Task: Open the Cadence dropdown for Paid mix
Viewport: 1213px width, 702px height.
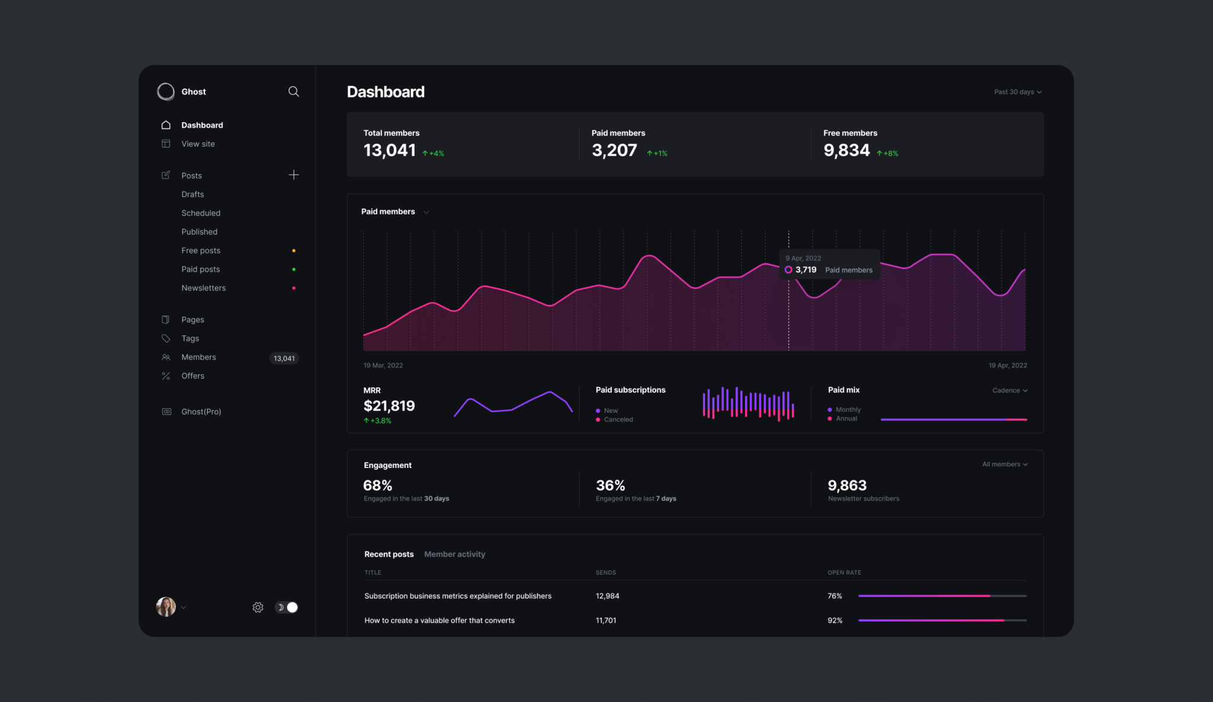Action: coord(1010,390)
